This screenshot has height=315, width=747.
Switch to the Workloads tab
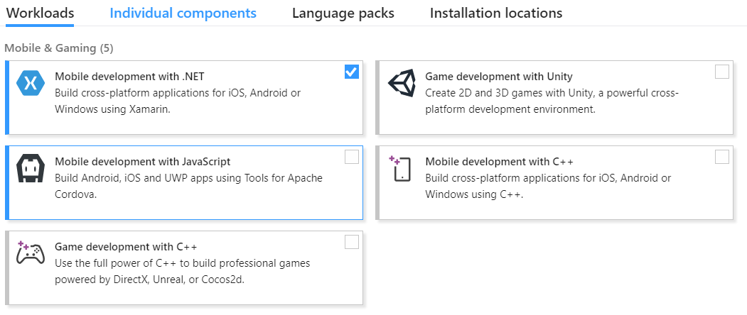click(40, 13)
